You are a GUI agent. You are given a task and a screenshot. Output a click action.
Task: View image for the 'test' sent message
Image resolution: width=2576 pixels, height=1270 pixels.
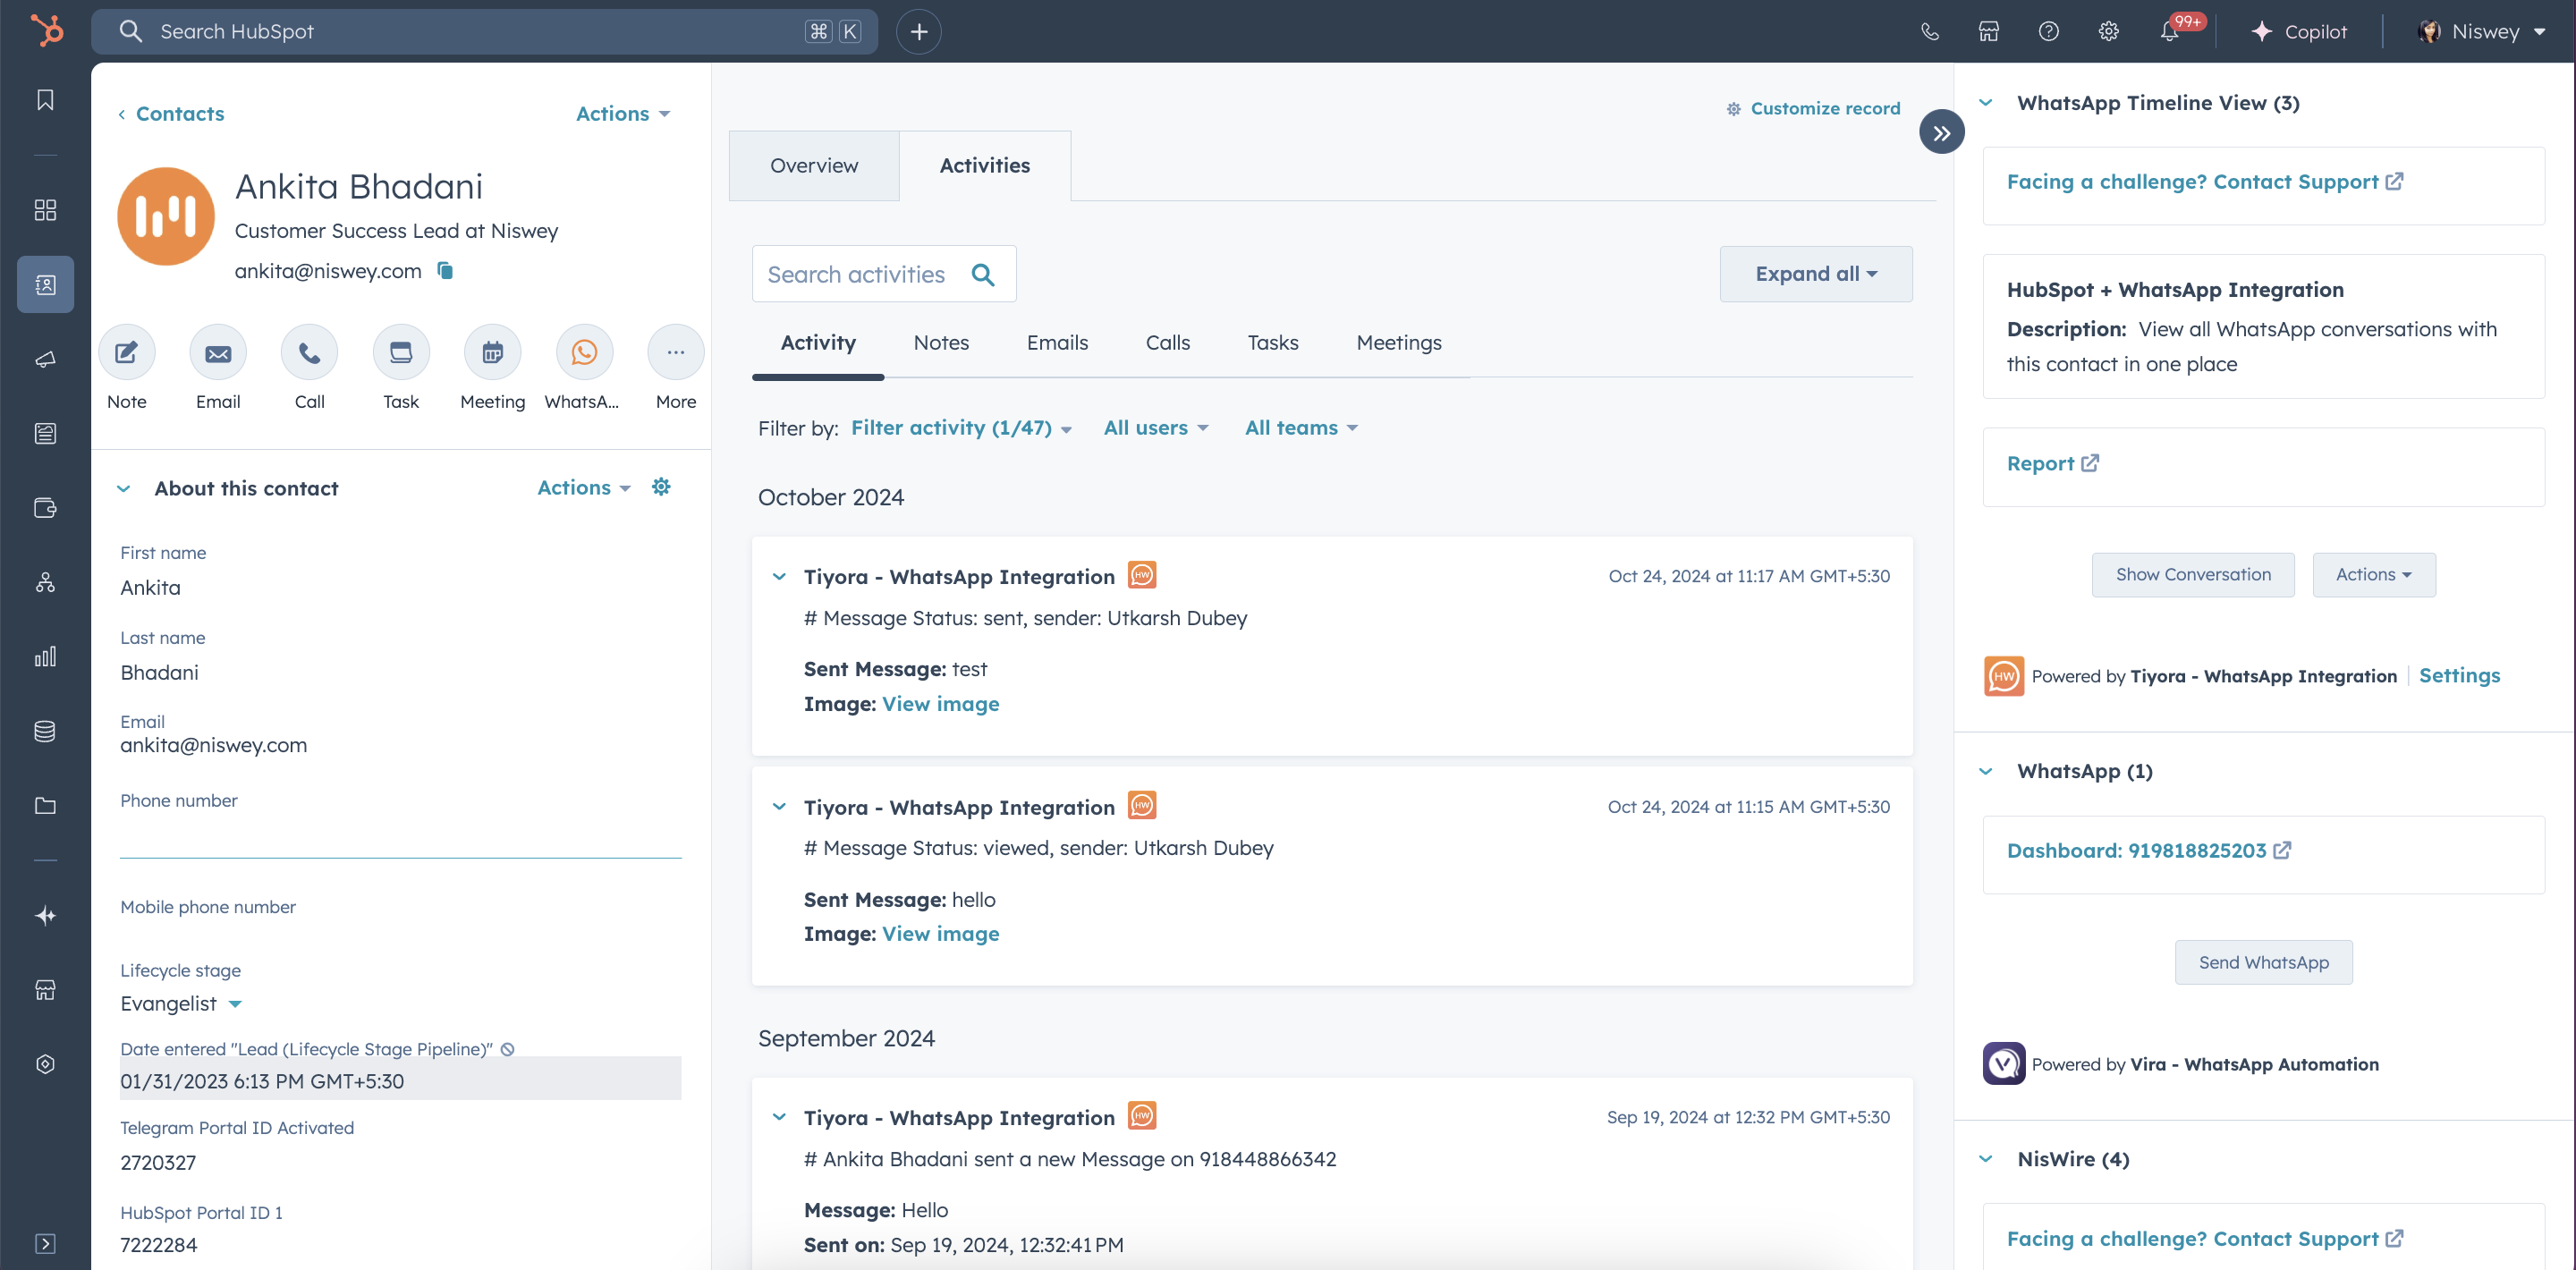[940, 704]
